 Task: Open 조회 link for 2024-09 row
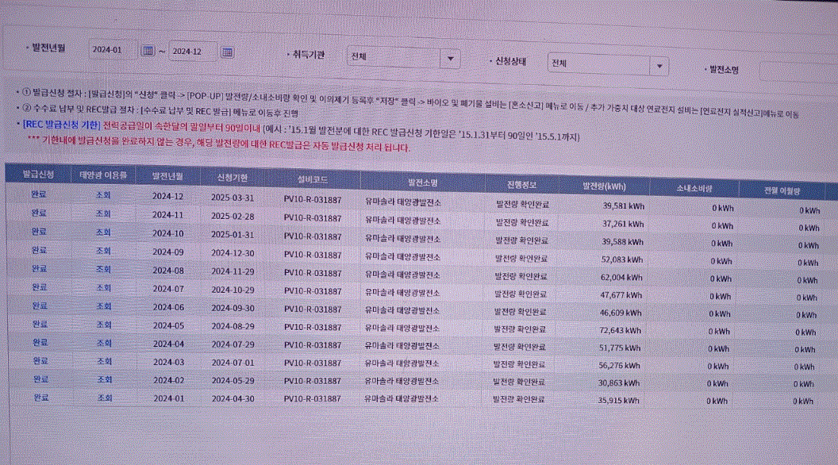pyautogui.click(x=103, y=251)
